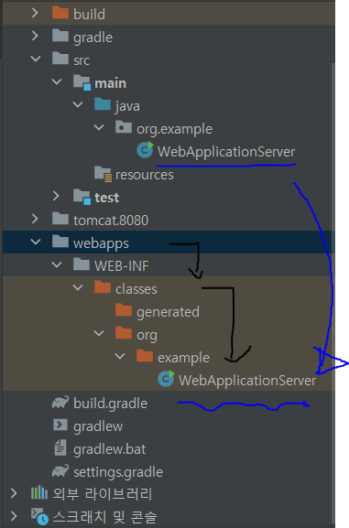Screen dimensions: 349x528
Task: Click the org.example package icon
Action: [124, 127]
